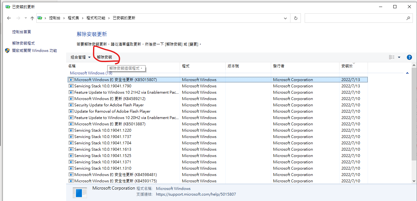Click the Forward navigation arrow
This screenshot has width=417, height=201.
tap(18, 18)
